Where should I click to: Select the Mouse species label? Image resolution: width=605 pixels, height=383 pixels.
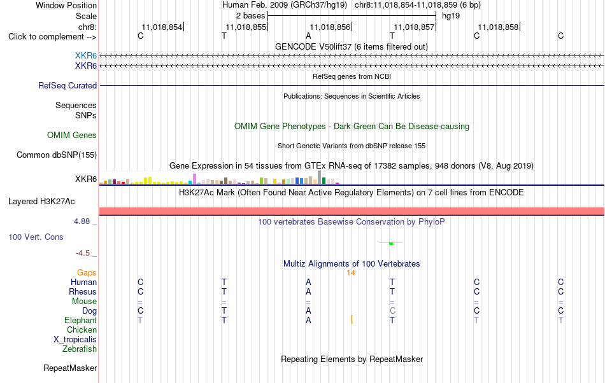[x=84, y=302]
